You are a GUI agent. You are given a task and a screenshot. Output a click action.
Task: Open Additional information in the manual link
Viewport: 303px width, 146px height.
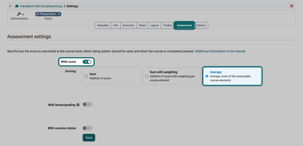(220, 51)
